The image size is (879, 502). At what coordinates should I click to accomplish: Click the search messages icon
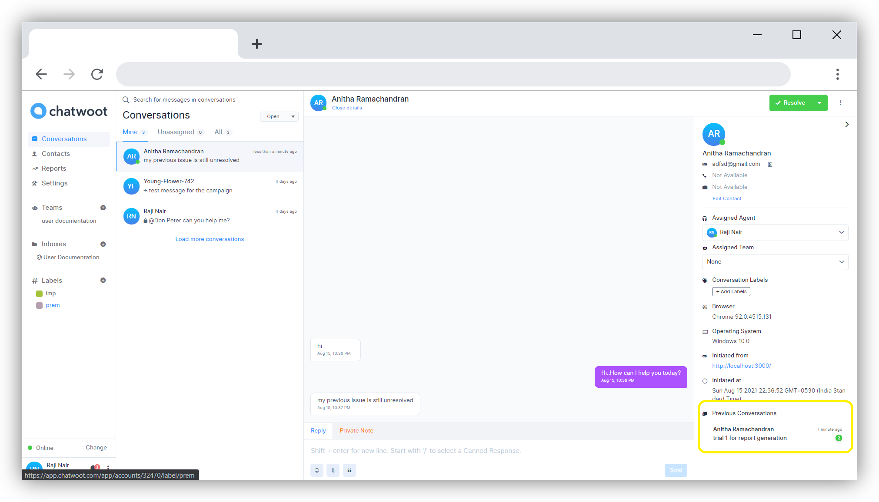[126, 99]
